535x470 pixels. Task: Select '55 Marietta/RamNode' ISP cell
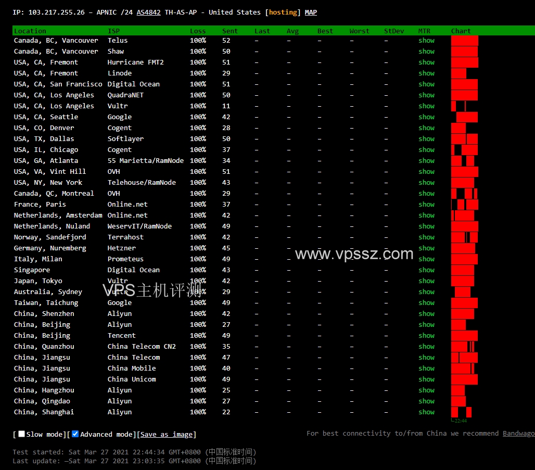click(x=146, y=160)
